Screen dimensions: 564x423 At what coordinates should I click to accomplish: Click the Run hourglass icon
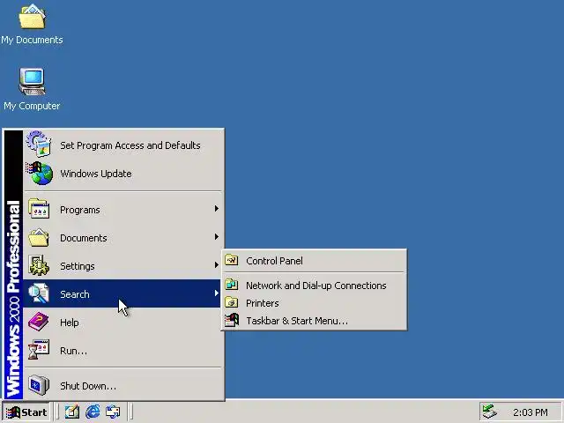point(39,350)
